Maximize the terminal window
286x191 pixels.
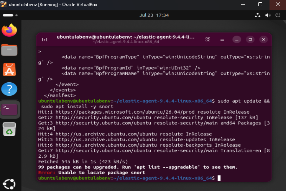click(x=250, y=39)
